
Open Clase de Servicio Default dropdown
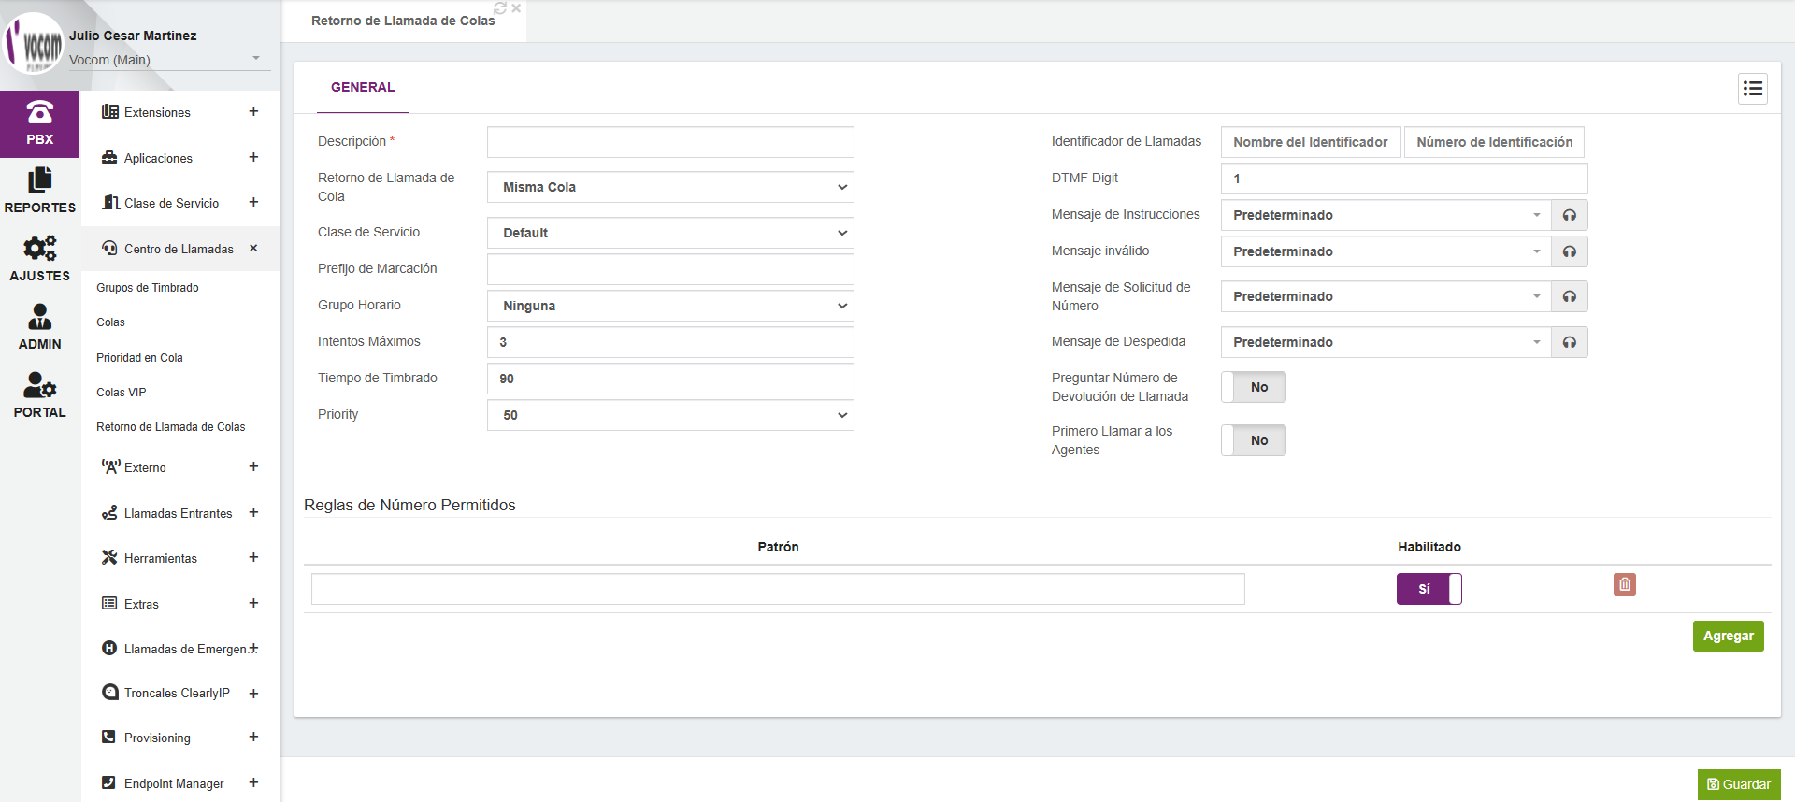tap(670, 233)
